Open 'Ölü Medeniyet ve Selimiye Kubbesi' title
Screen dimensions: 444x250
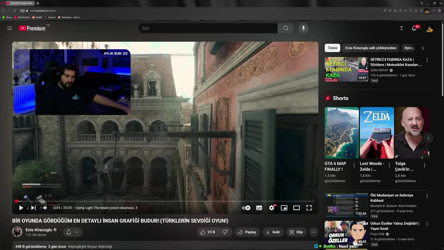[x=392, y=198]
